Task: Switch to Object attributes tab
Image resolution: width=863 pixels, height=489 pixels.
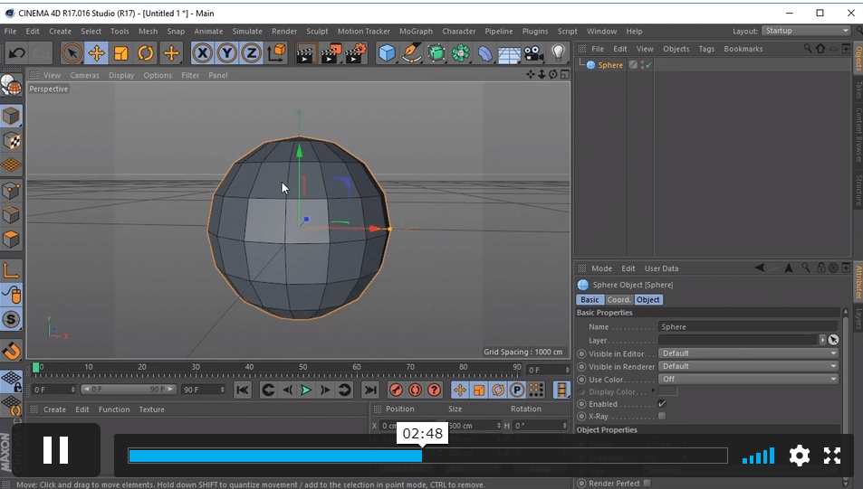Action: tap(648, 299)
